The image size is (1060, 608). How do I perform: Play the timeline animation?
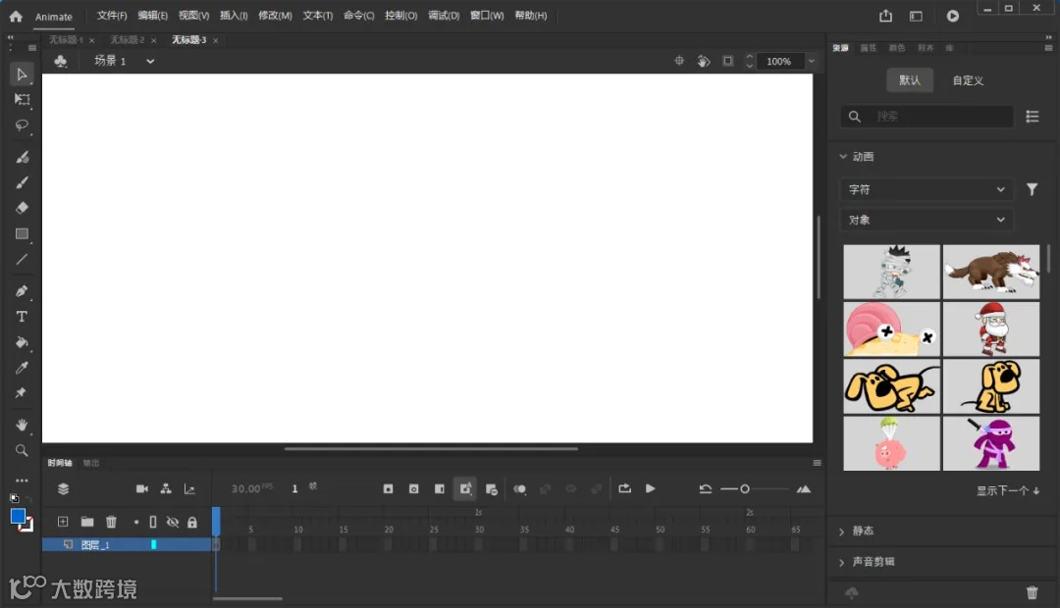pyautogui.click(x=650, y=488)
